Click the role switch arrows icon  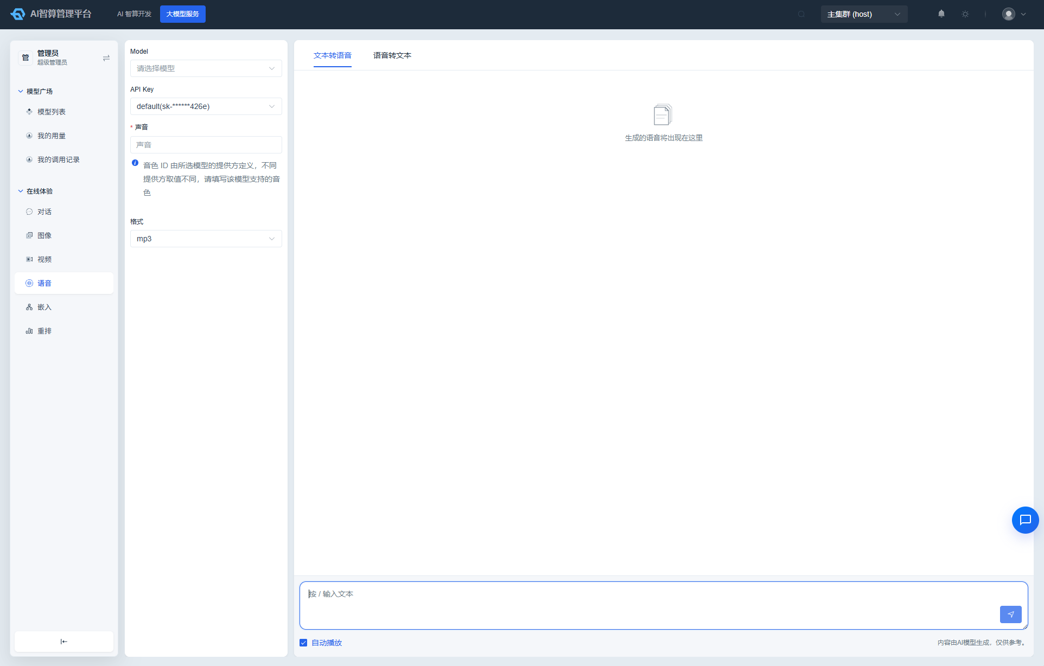pyautogui.click(x=106, y=58)
